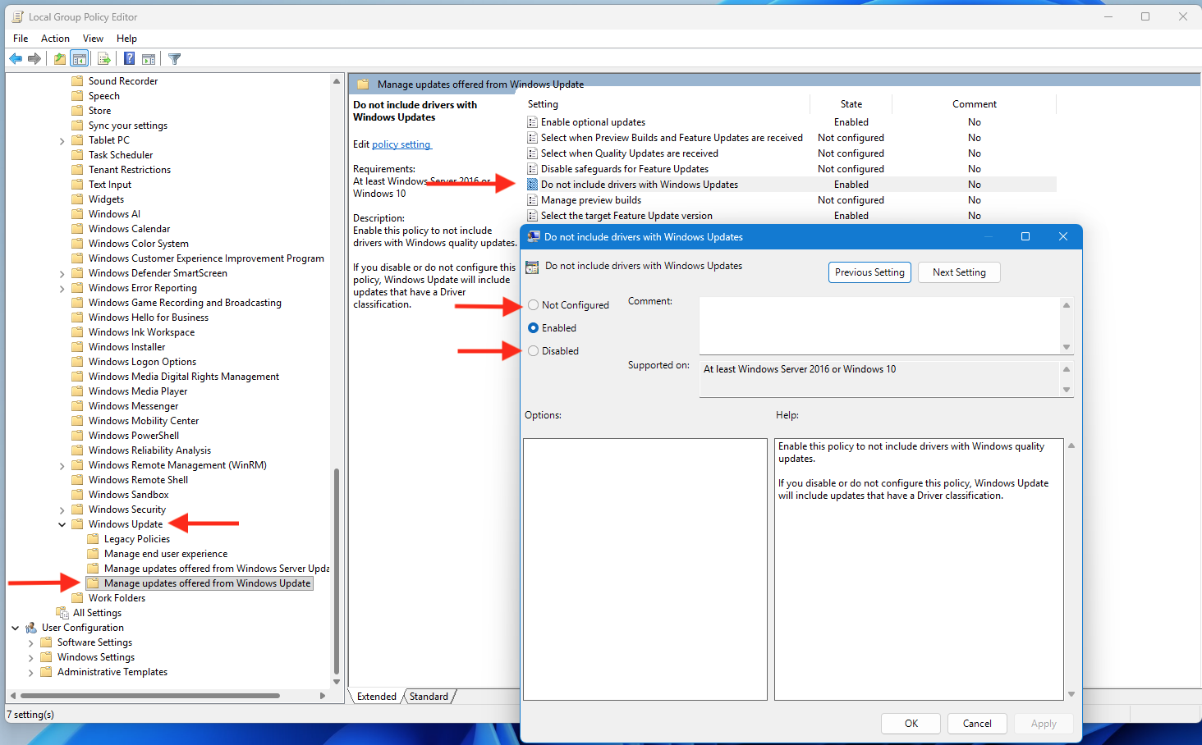Click the tree pane horizontal scrollbar thumb

pos(151,696)
